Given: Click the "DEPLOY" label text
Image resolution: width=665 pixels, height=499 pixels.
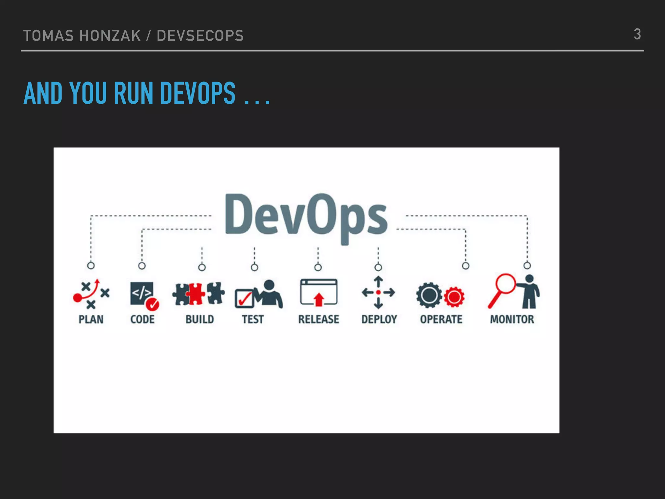Looking at the screenshot, I should click(x=379, y=319).
